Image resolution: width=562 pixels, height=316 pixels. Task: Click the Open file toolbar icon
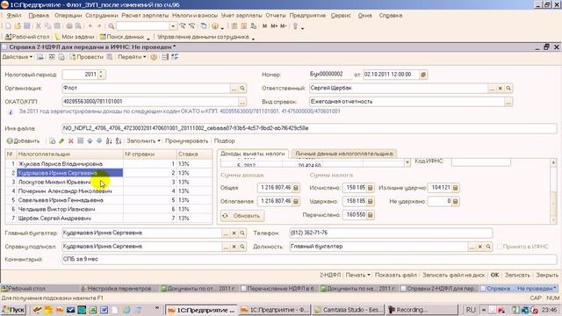(x=18, y=26)
